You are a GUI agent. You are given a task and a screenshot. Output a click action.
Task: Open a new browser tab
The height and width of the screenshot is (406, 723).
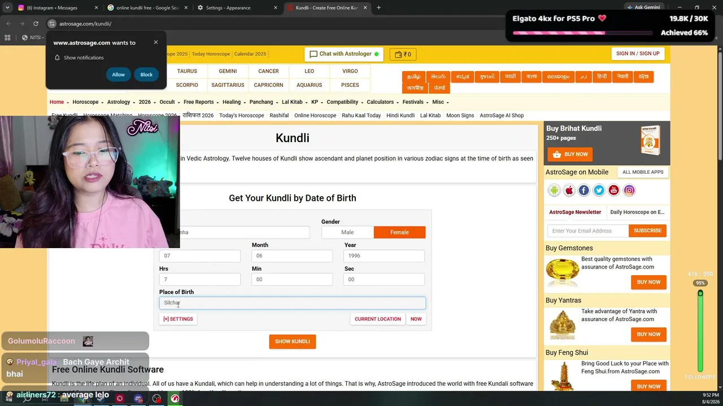coord(378,8)
